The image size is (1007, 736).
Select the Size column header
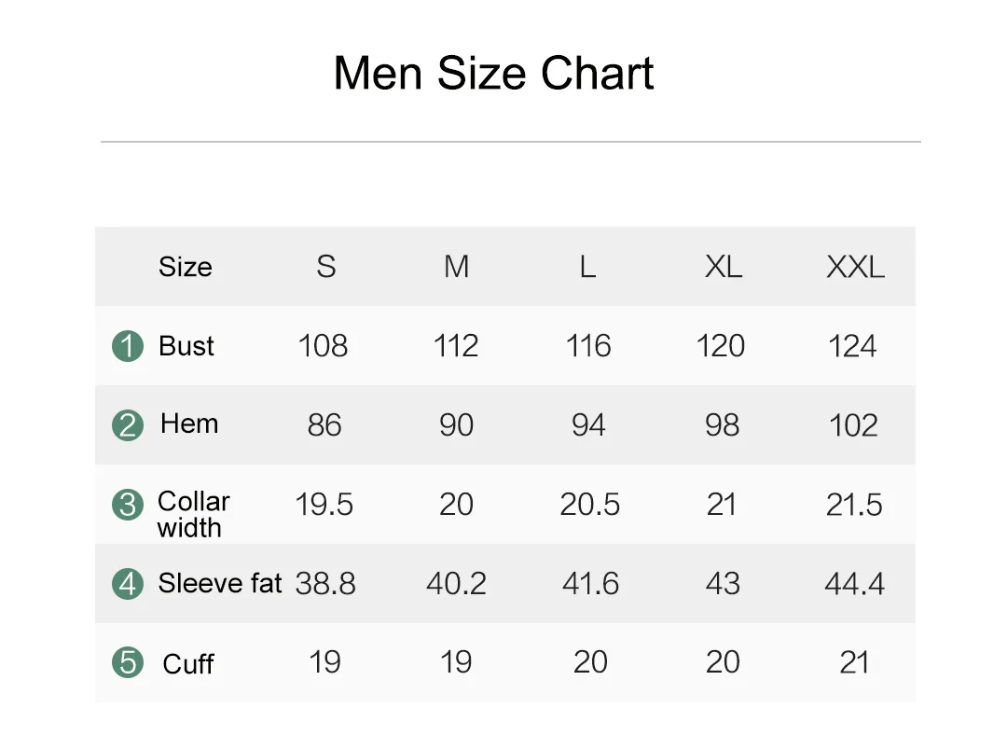pyautogui.click(x=185, y=267)
